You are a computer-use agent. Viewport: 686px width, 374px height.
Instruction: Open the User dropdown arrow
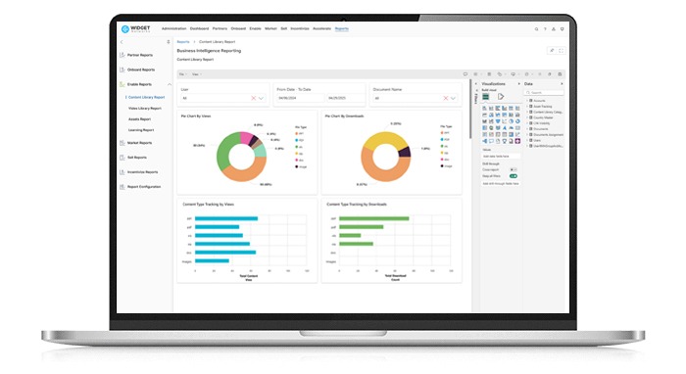tap(262, 98)
